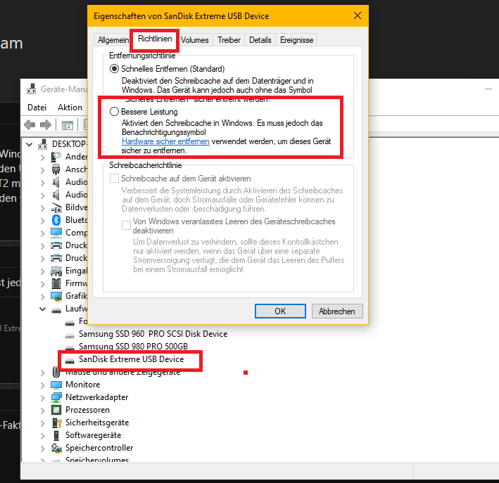Viewport: 499px width, 483px height.
Task: Select SanDisk Extreme USB Device entry
Action: point(131,359)
